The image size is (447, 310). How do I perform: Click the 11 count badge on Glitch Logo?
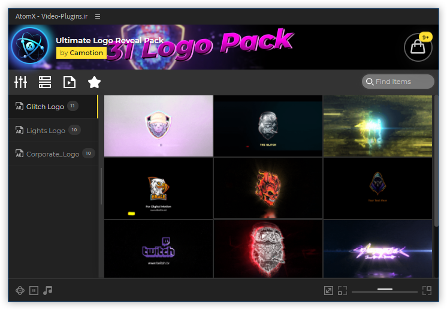[73, 106]
